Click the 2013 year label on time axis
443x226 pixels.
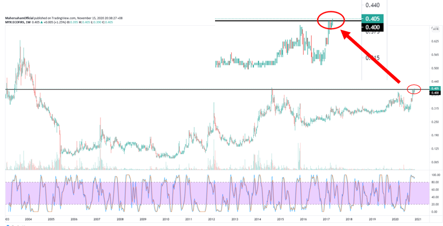coord(235,219)
